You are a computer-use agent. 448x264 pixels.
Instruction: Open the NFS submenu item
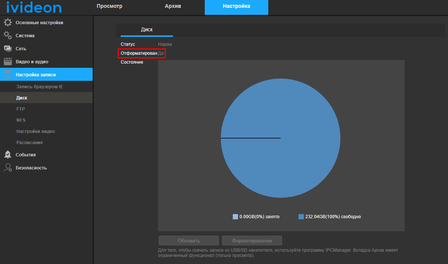(x=46, y=120)
